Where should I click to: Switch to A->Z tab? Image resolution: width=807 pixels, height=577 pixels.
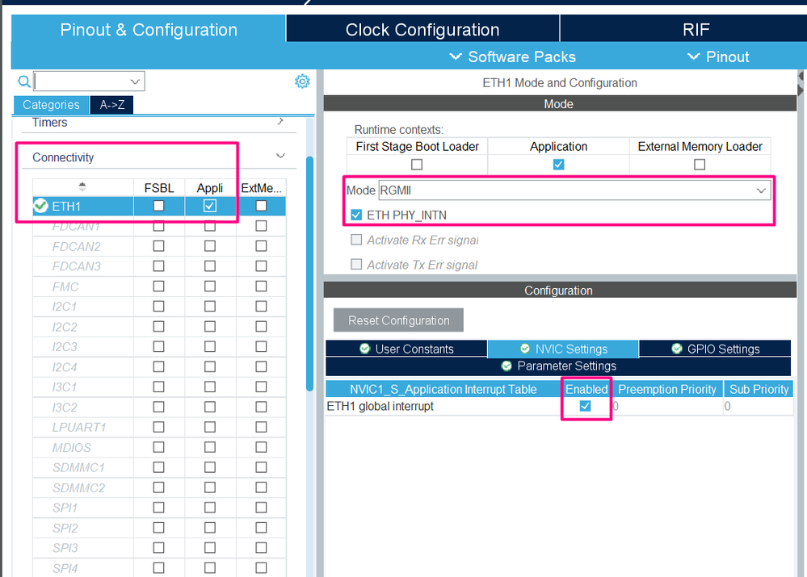[x=112, y=105]
